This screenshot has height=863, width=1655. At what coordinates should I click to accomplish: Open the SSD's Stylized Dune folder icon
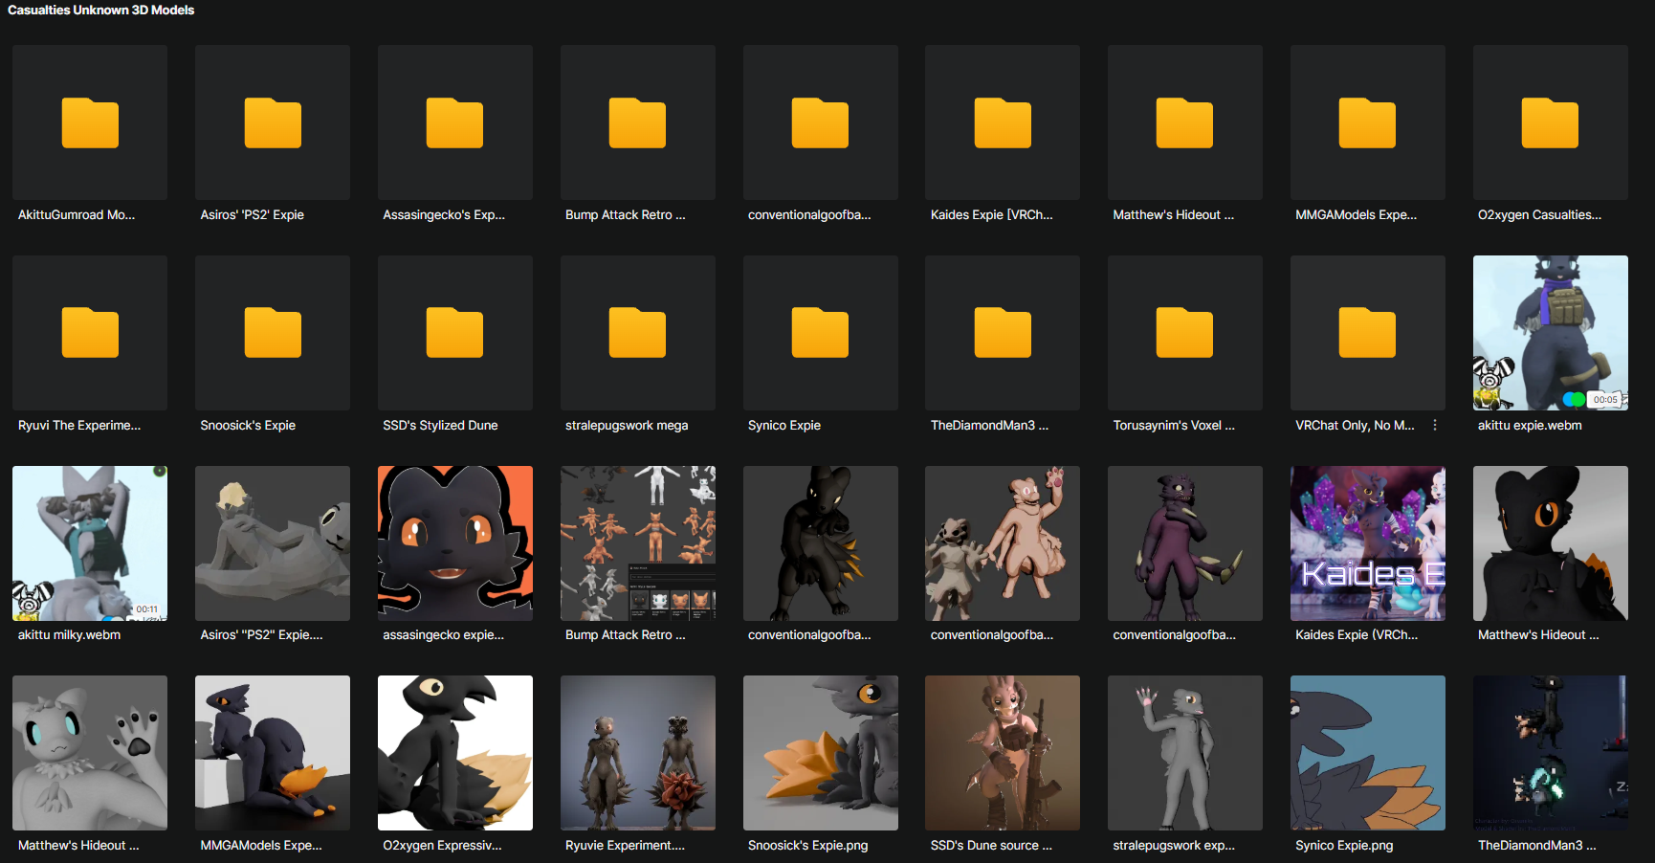pyautogui.click(x=455, y=333)
